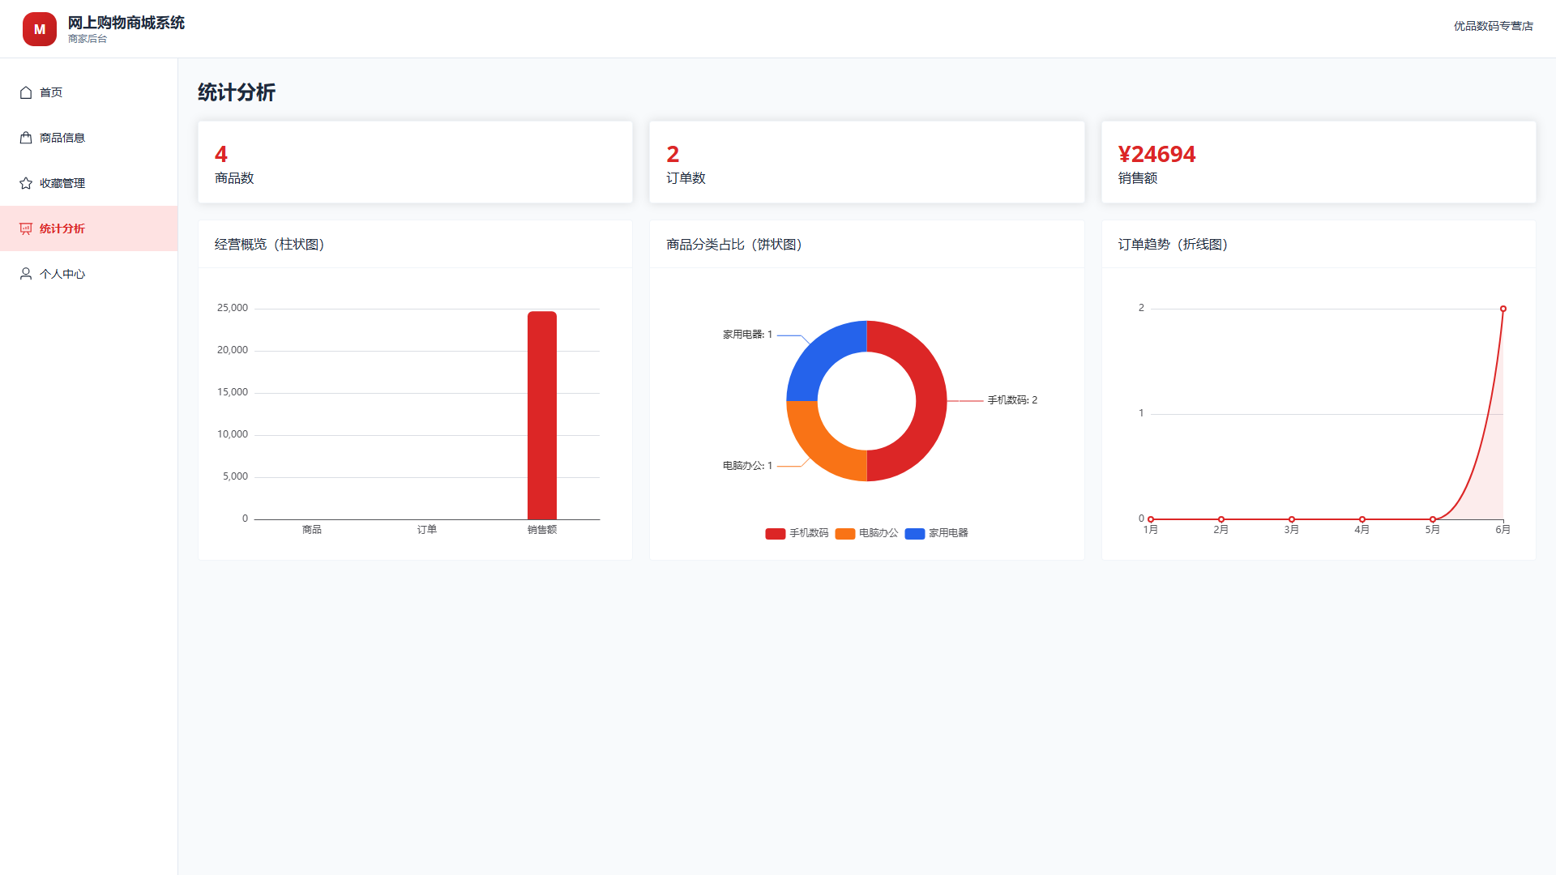
Task: Click the ¥24694 销售额 card
Action: [1319, 162]
